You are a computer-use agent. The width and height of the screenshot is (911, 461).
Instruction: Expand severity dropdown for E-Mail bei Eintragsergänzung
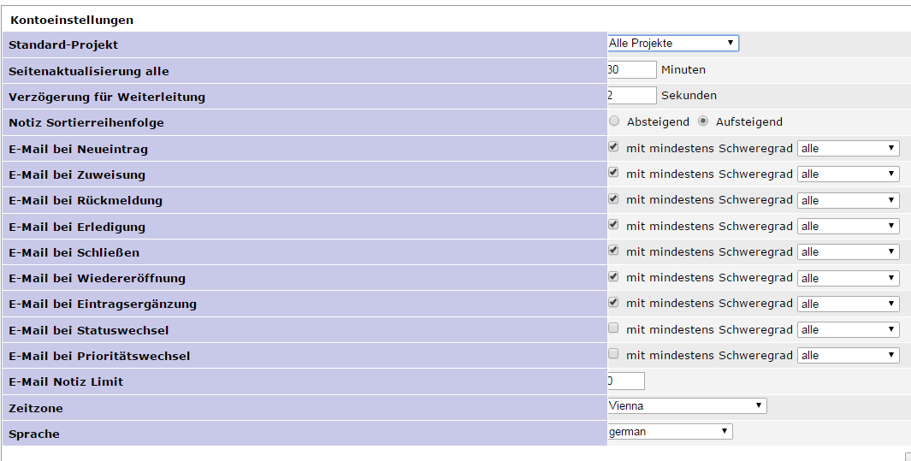[849, 304]
